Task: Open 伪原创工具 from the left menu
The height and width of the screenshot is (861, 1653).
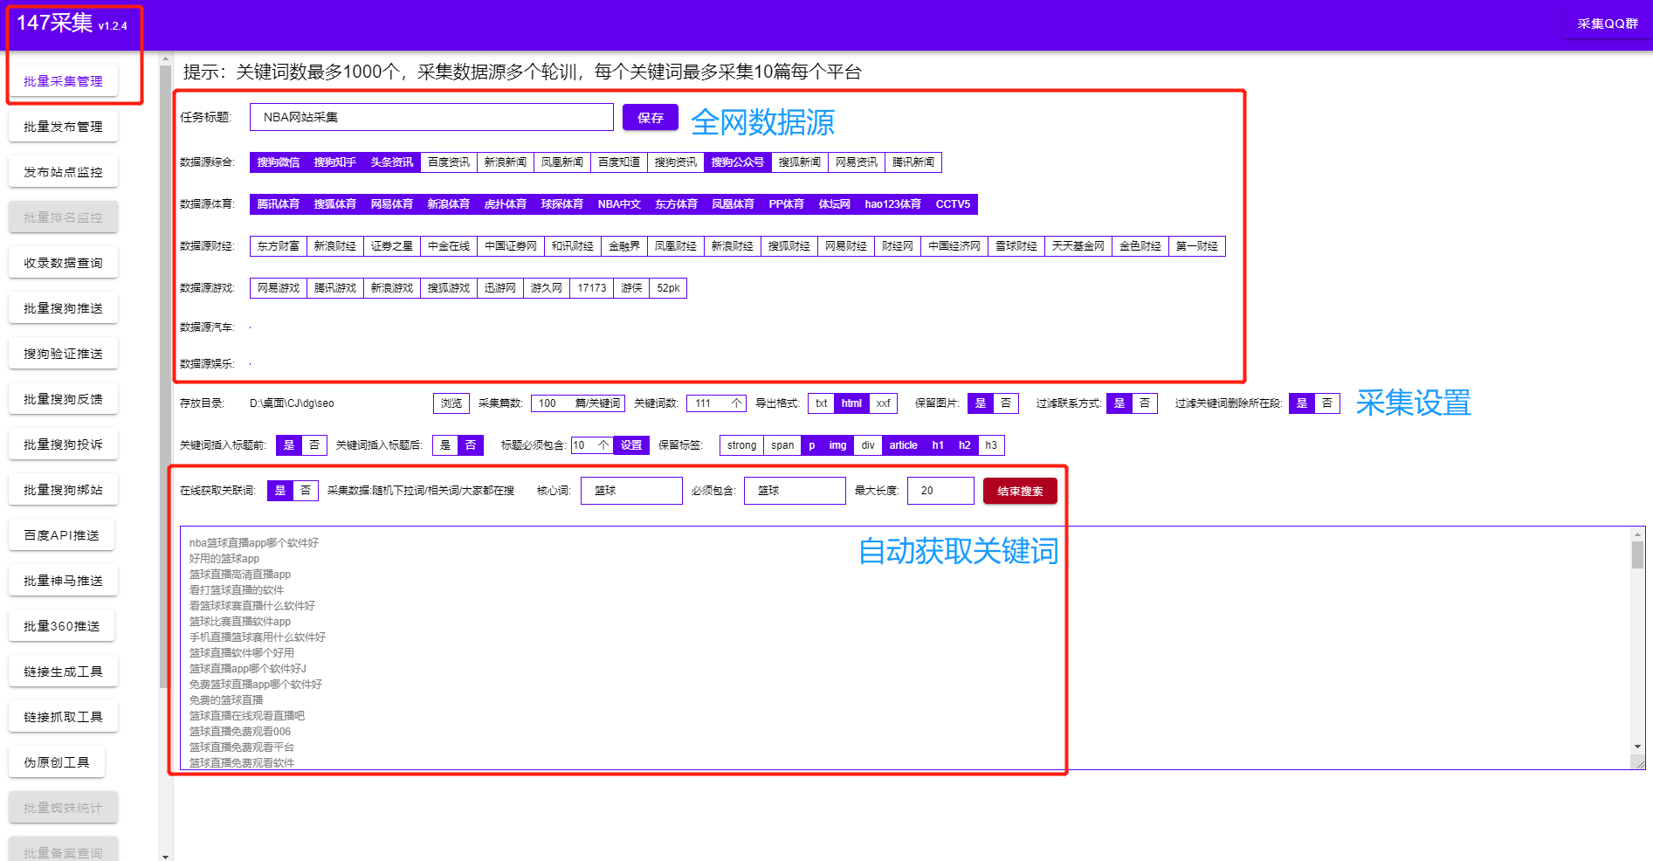Action: coord(56,761)
